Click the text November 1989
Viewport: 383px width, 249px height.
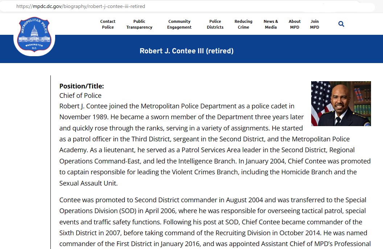pyautogui.click(x=83, y=117)
